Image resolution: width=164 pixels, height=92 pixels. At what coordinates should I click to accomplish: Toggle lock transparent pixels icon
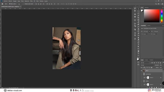pyautogui.click(x=144, y=67)
